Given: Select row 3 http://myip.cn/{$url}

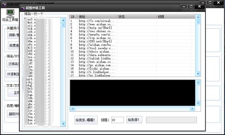Looking at the screenshot, I should pos(132,28).
